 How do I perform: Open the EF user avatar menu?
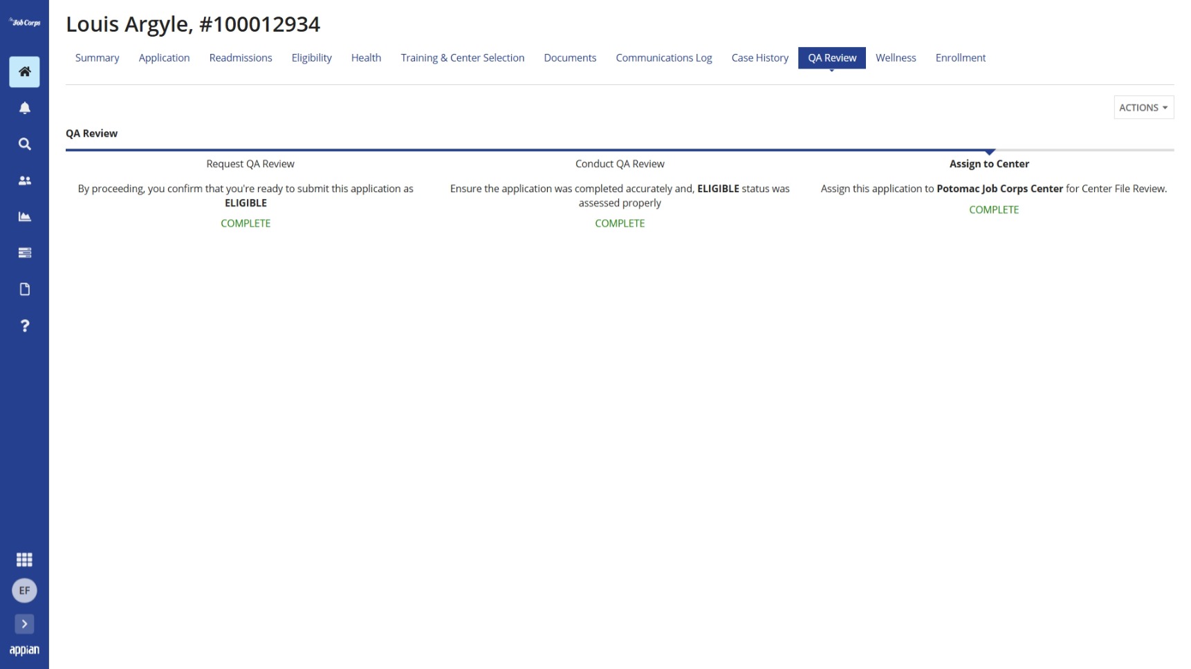[24, 590]
